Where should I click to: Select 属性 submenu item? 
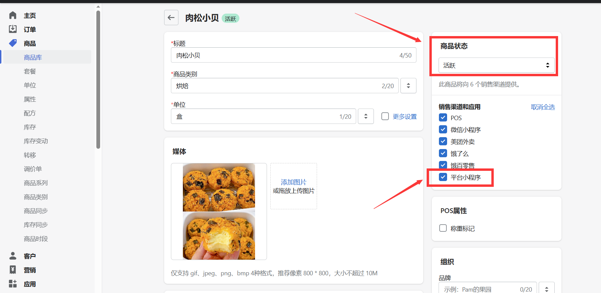click(30, 99)
